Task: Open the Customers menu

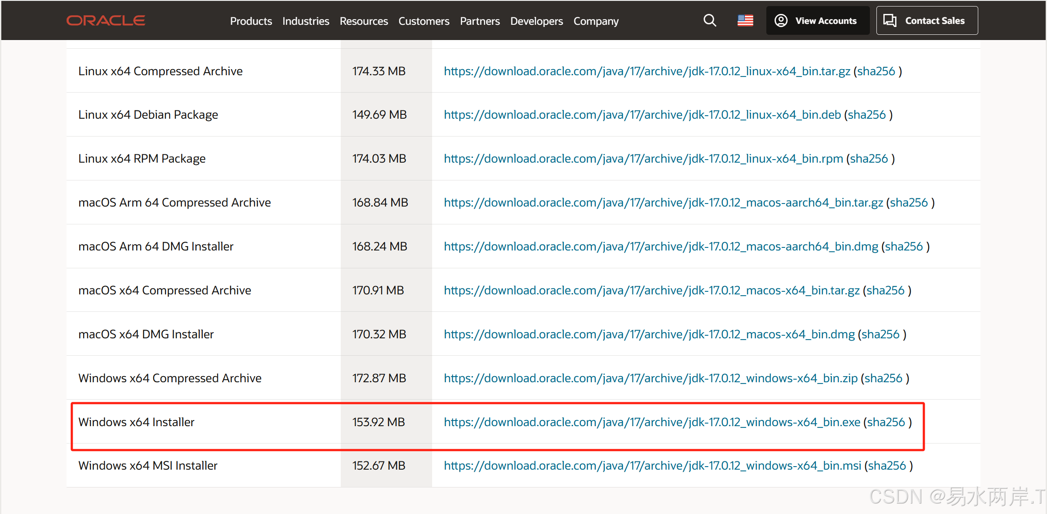Action: click(x=423, y=21)
